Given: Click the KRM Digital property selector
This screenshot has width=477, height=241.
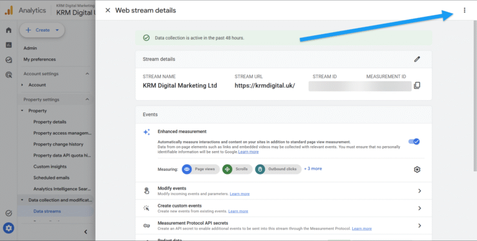Looking at the screenshot, I should click(75, 11).
